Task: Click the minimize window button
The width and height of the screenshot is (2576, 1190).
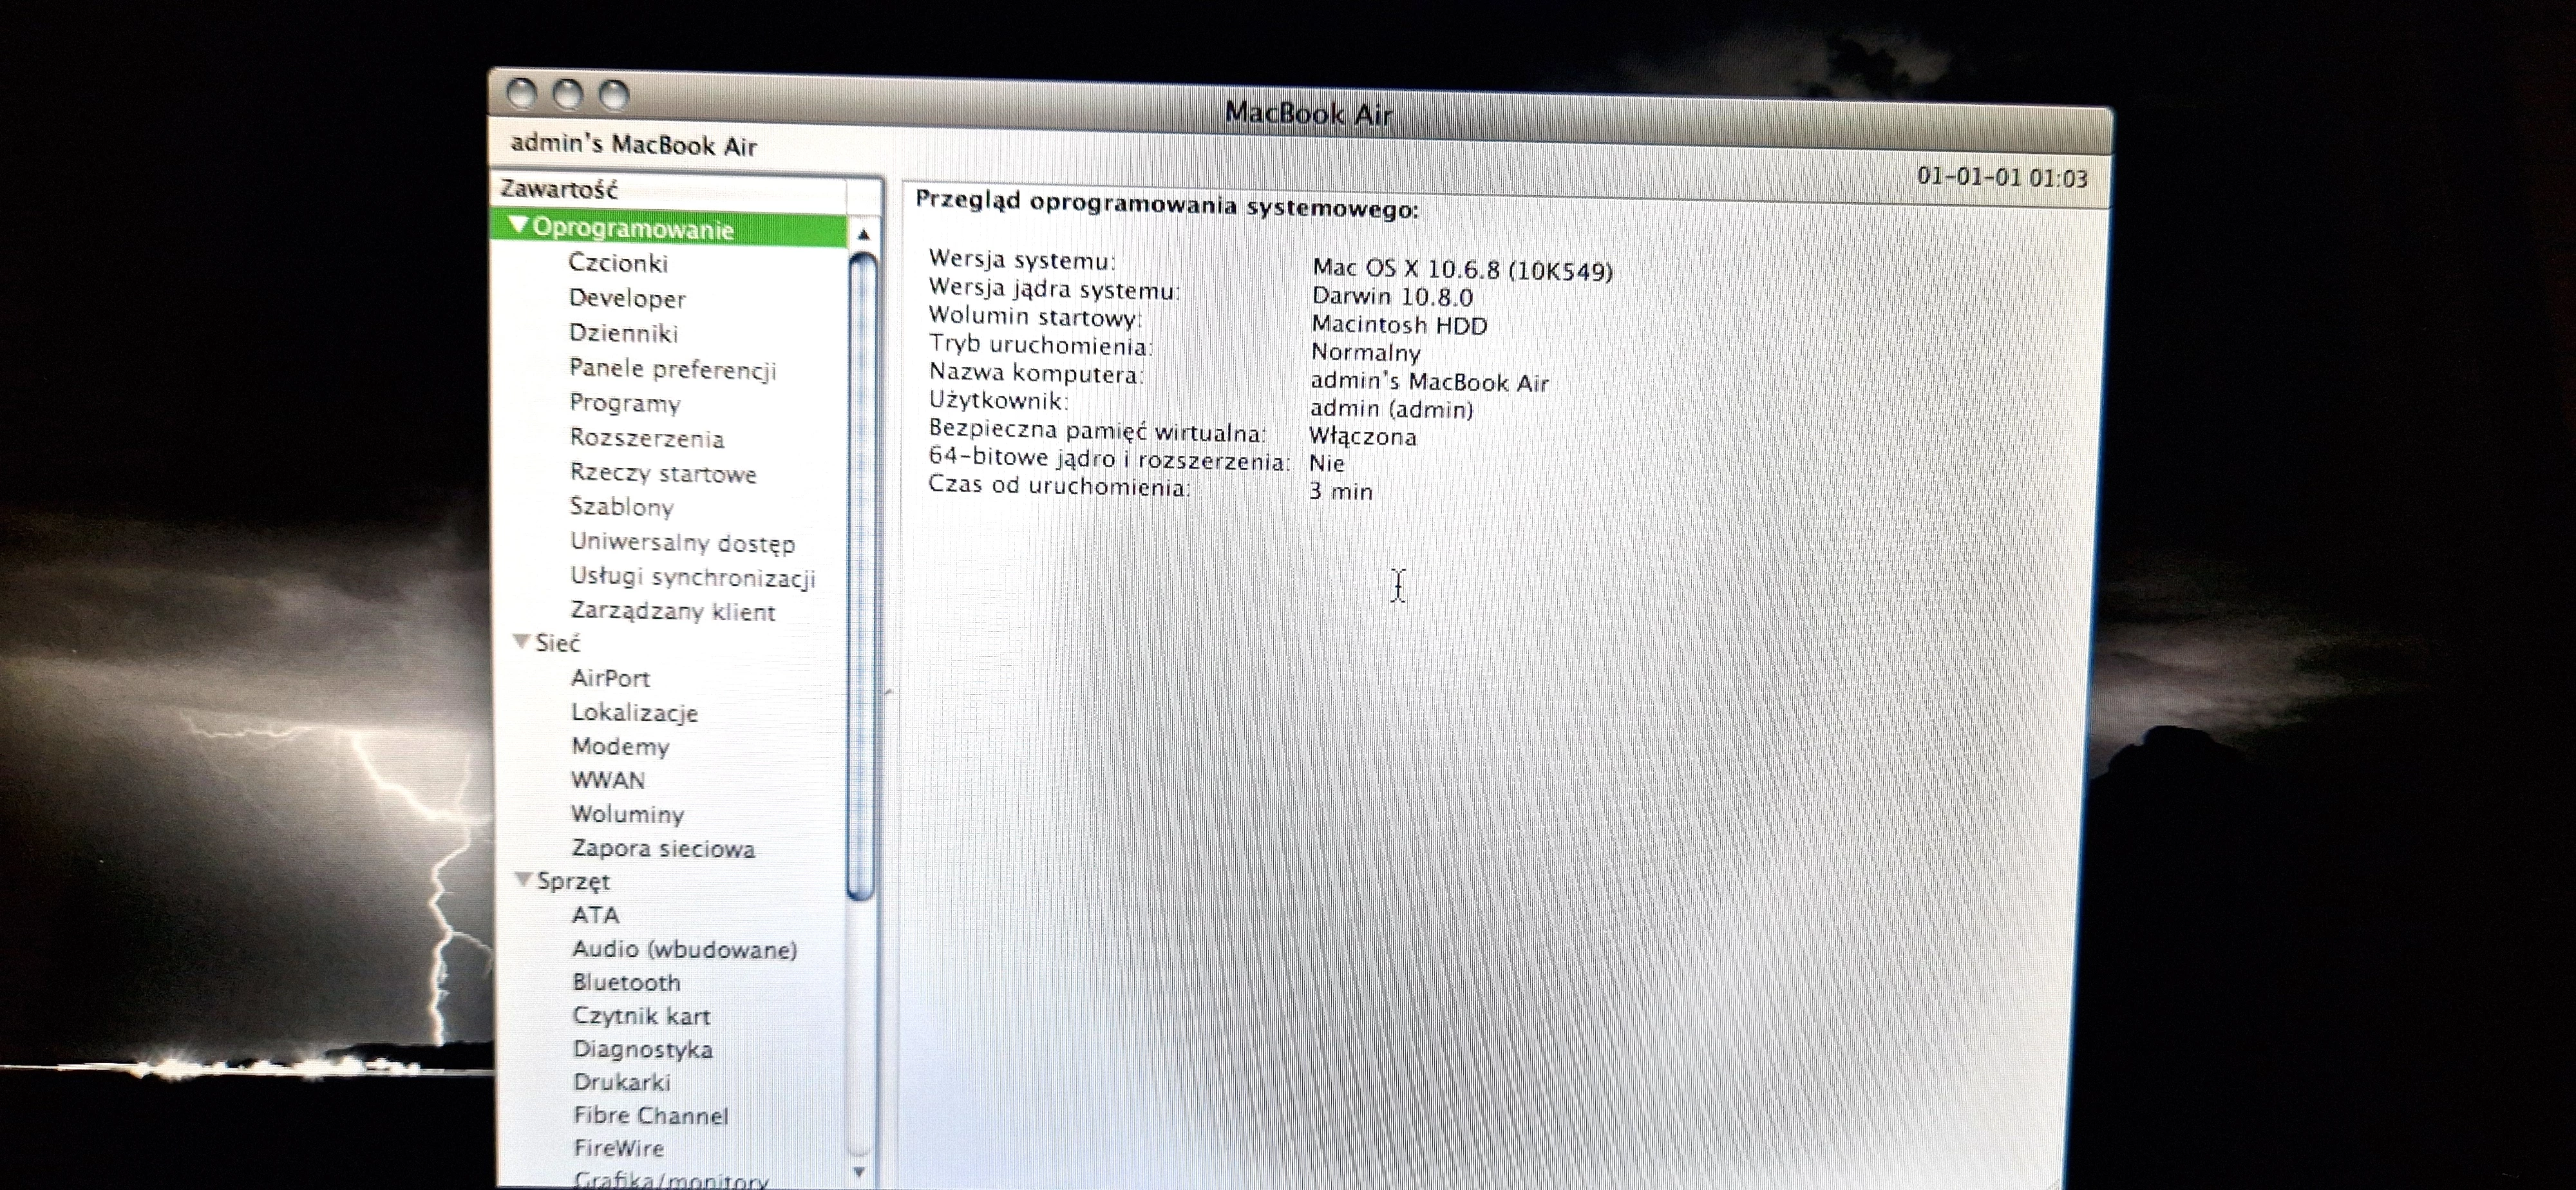Action: (567, 95)
